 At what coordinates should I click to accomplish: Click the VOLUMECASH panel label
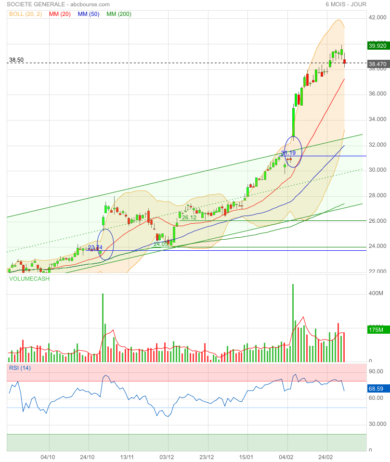[29, 279]
